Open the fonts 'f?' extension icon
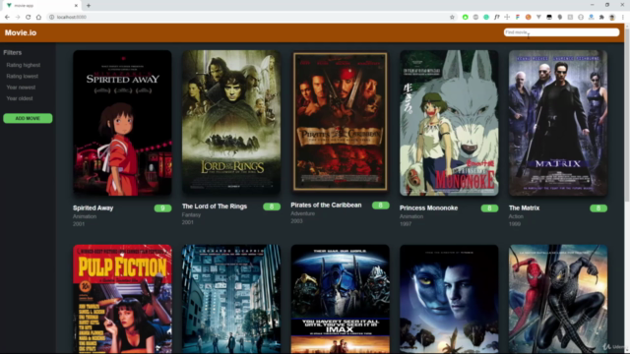This screenshot has width=630, height=354. 496,17
